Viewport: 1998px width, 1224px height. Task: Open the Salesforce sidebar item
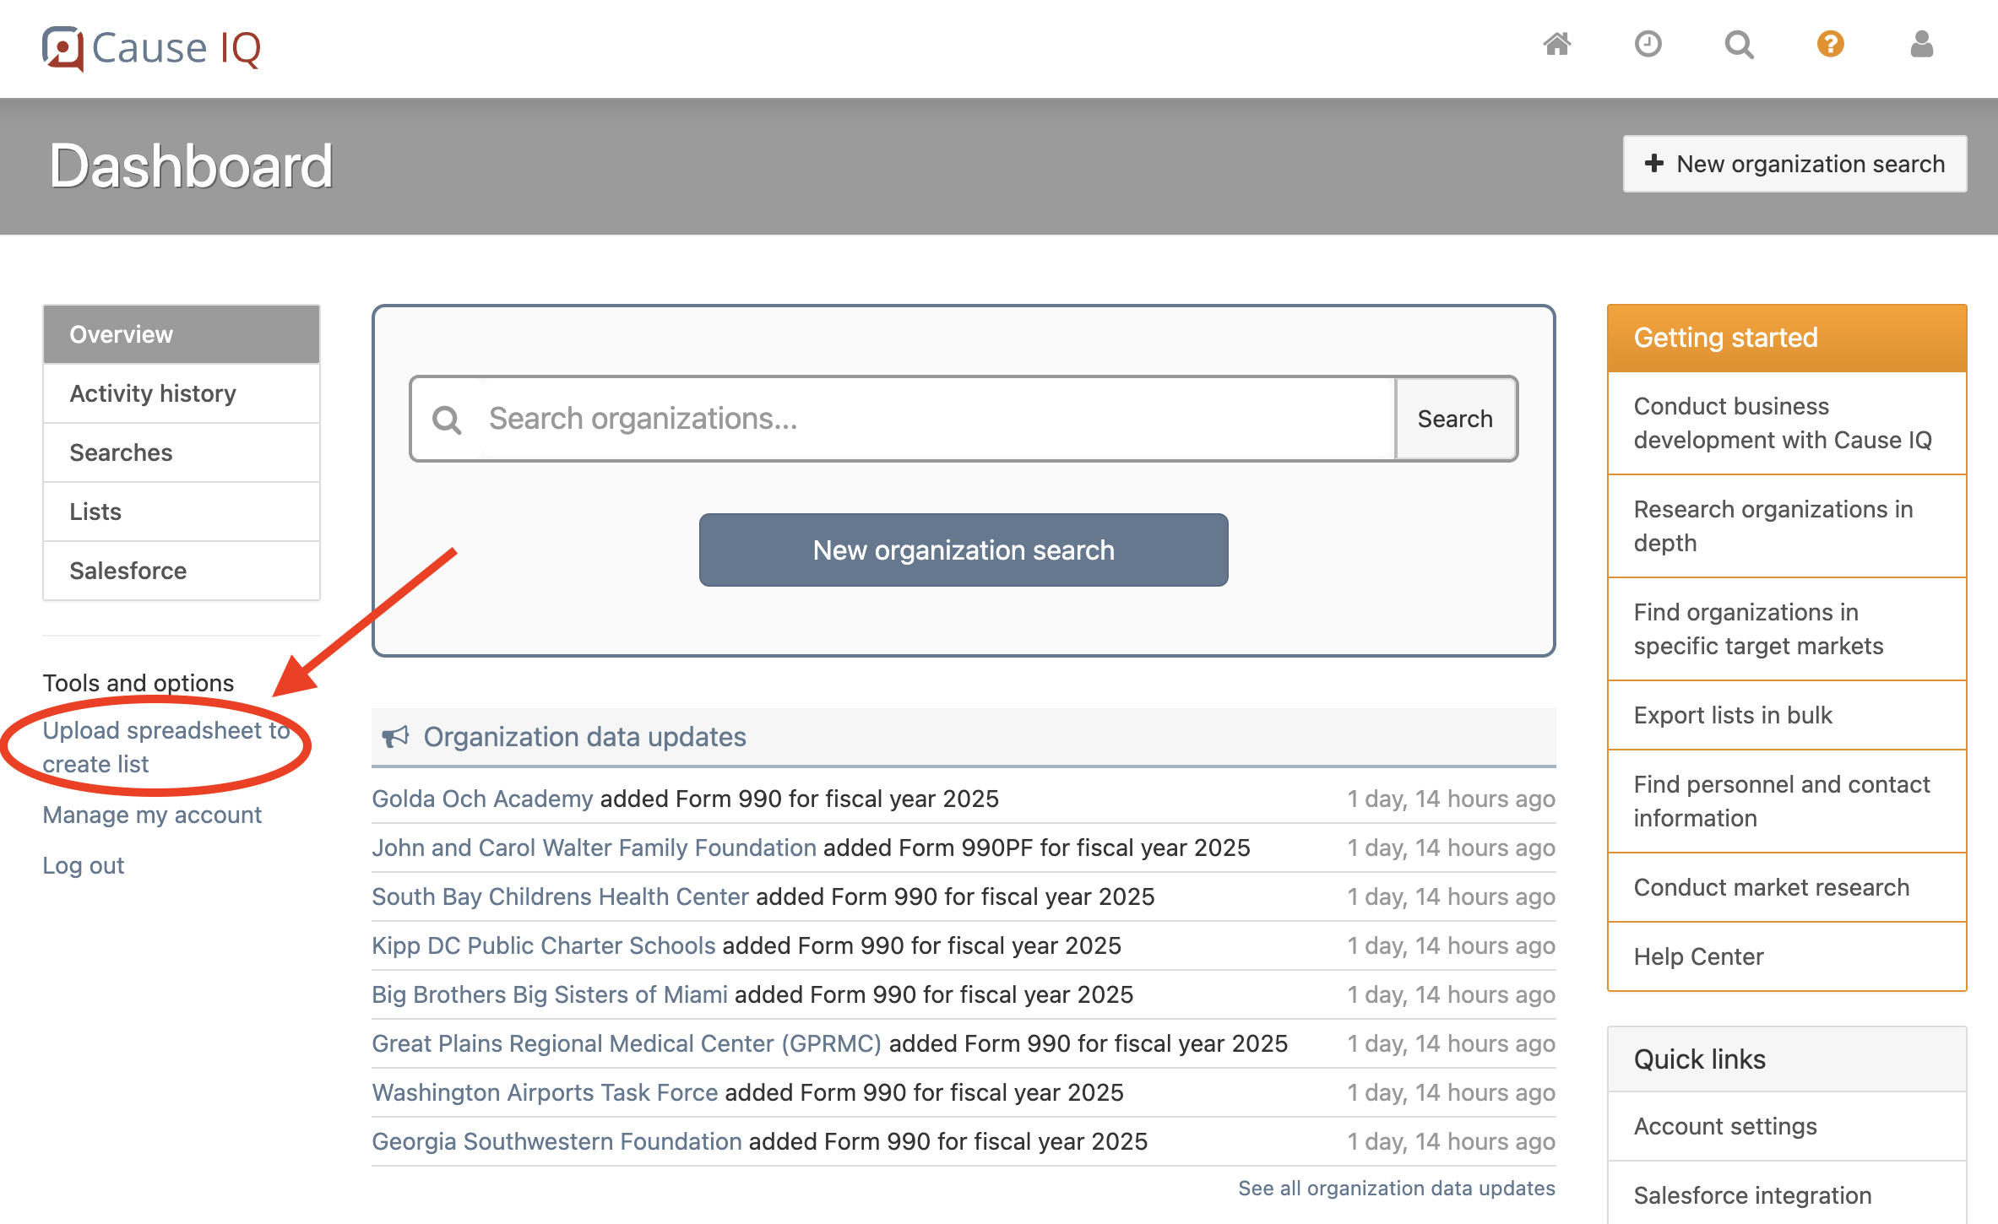point(182,571)
